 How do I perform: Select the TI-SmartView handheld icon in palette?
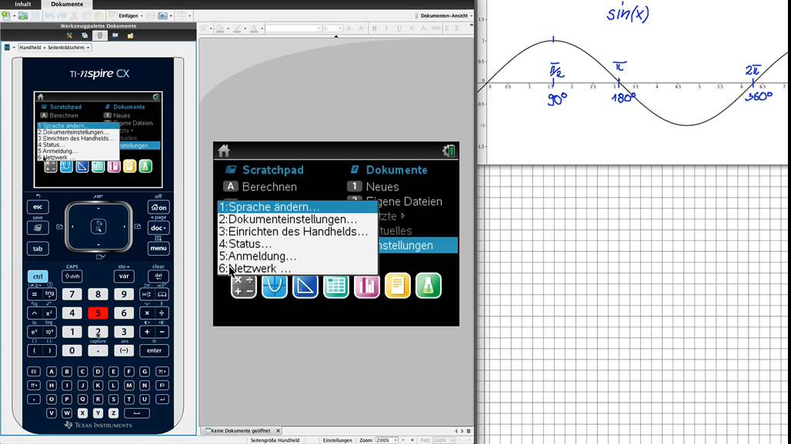(x=100, y=36)
